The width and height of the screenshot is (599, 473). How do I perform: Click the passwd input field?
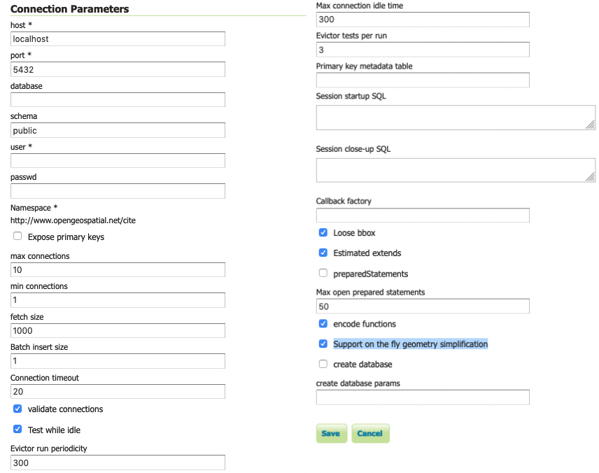(118, 191)
